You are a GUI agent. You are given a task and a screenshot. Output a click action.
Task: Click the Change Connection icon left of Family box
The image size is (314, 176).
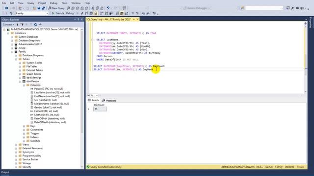coord(11,13)
